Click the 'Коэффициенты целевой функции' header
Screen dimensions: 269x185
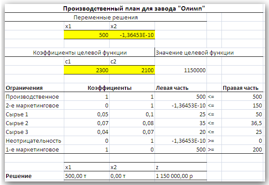pyautogui.click(x=80, y=52)
